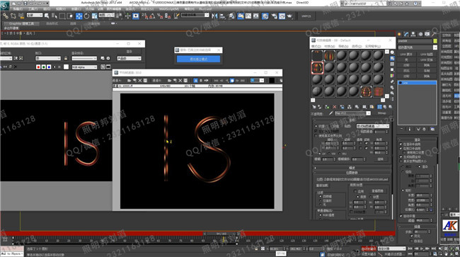Toggle red channel in rendered frame window
460x257 pixels.
click(x=38, y=67)
